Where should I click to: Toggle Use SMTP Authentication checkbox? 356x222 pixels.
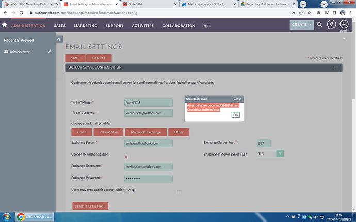coord(126,157)
